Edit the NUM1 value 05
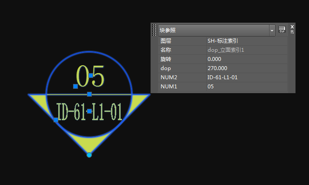The image size is (309, 185). (246, 87)
